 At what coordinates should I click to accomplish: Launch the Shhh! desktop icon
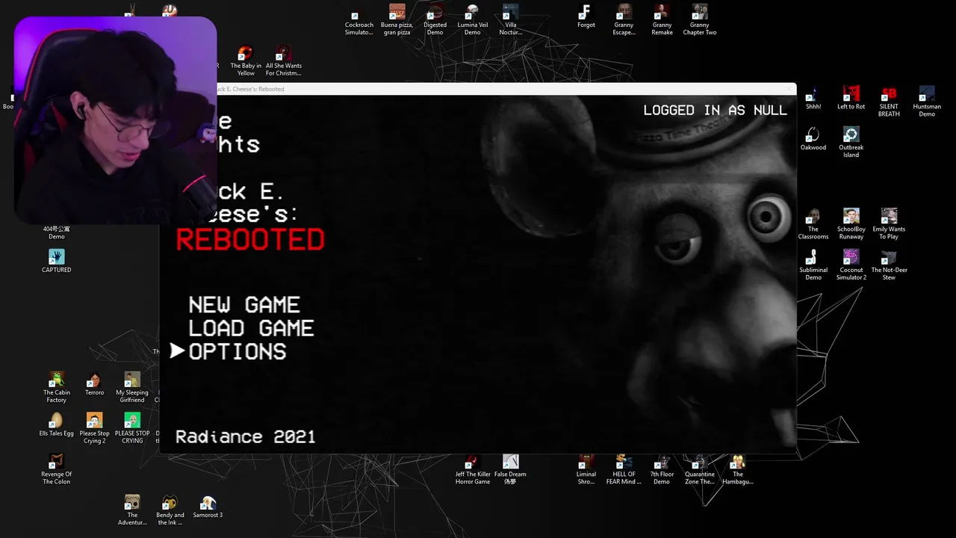[813, 99]
